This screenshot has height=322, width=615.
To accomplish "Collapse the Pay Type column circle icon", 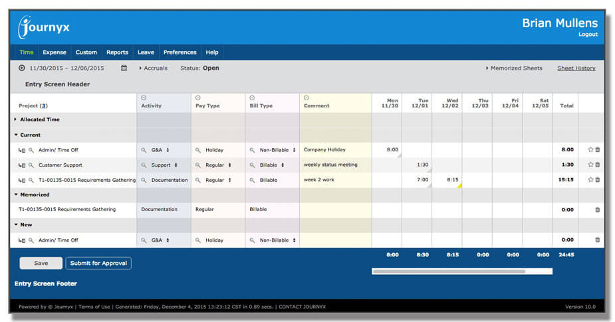I will pos(197,98).
